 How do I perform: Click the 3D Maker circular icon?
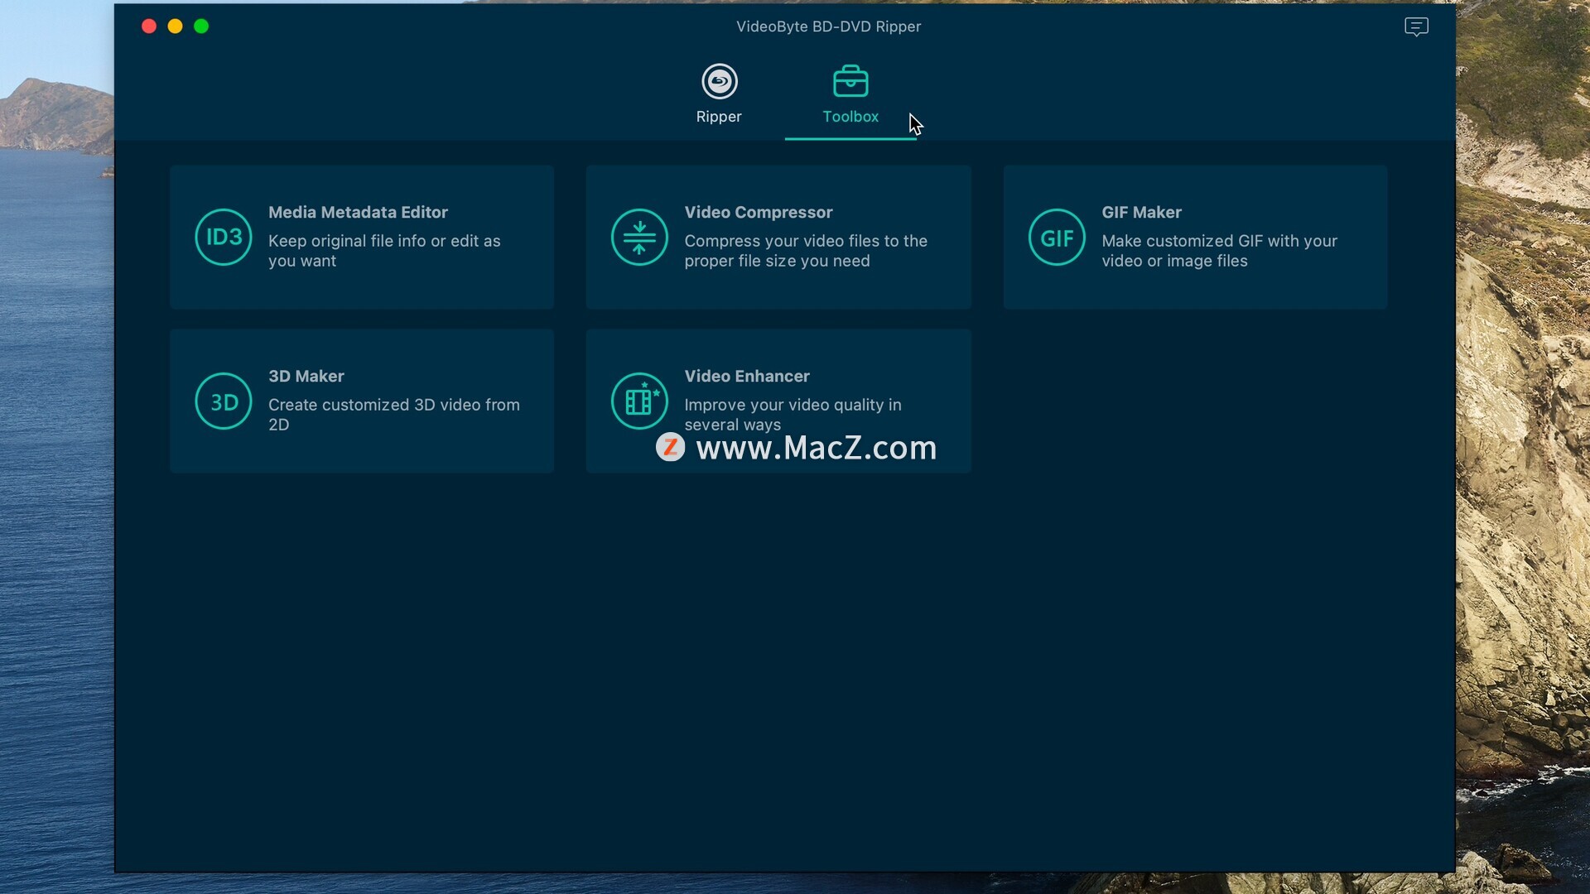coord(224,401)
